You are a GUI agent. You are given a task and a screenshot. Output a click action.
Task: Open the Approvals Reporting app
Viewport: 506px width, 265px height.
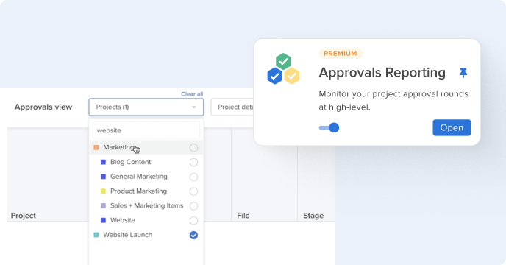pos(452,127)
